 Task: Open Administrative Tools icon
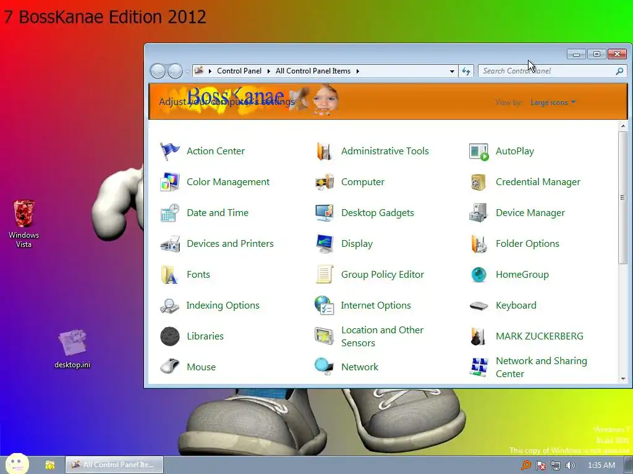click(x=324, y=151)
